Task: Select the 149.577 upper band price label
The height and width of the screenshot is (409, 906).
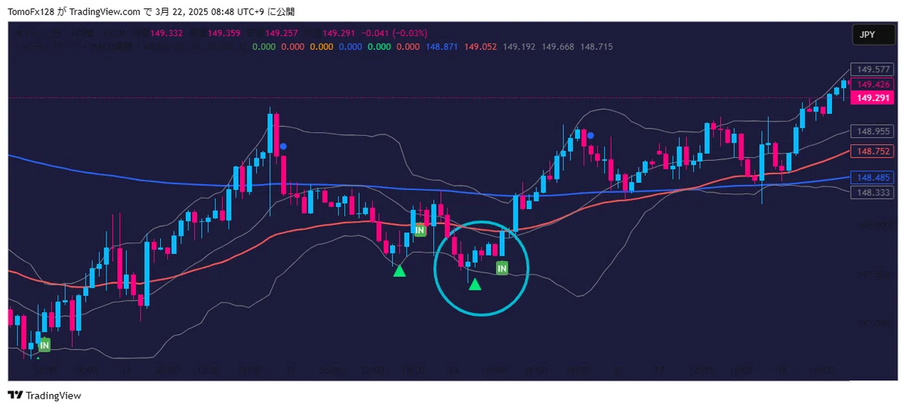Action: click(x=873, y=69)
